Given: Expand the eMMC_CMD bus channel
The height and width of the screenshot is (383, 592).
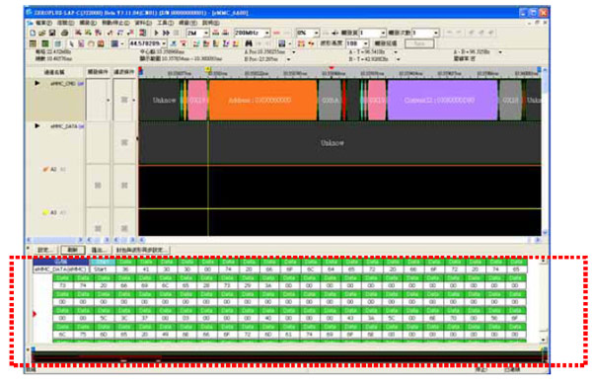Looking at the screenshot, I should click(37, 83).
